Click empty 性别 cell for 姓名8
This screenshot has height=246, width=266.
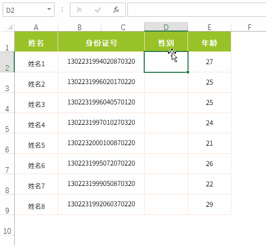(166, 205)
